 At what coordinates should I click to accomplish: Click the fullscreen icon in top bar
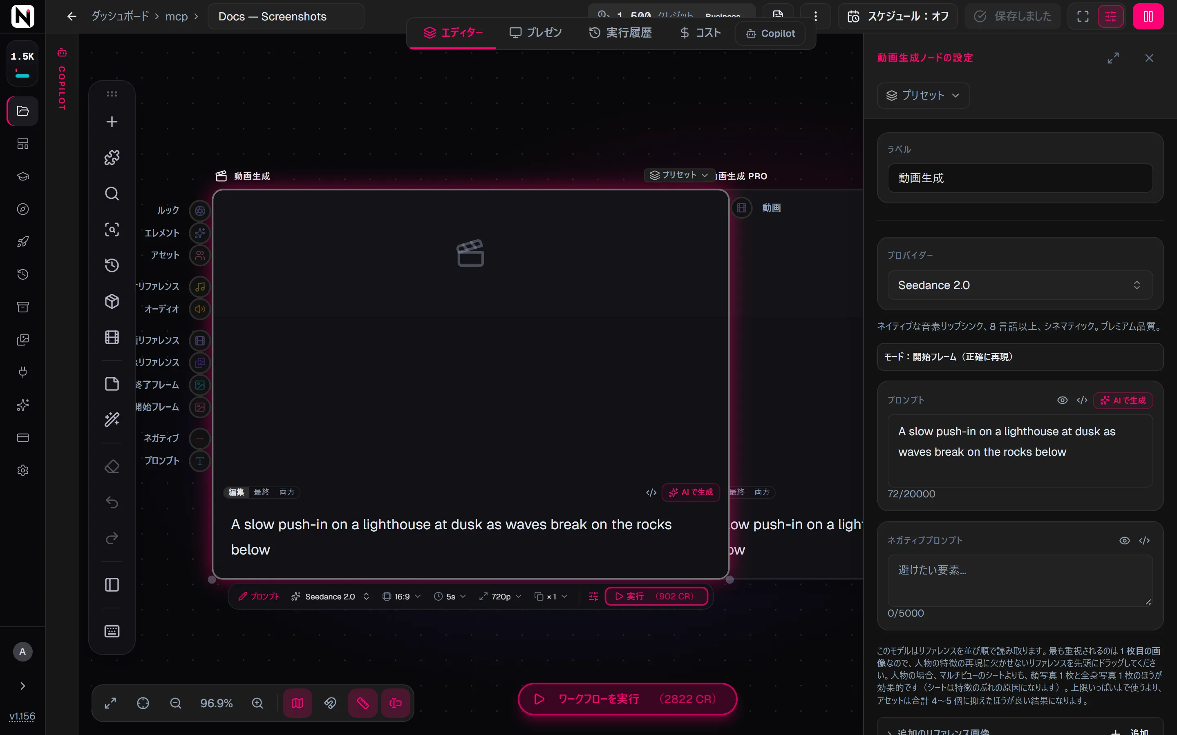click(1083, 16)
